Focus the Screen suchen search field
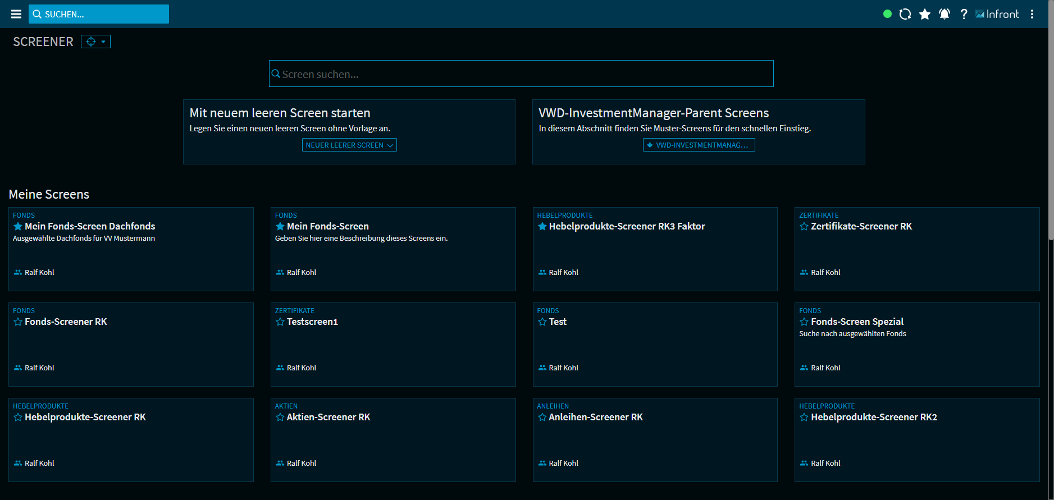Viewport: 1054px width, 500px height. coord(521,74)
